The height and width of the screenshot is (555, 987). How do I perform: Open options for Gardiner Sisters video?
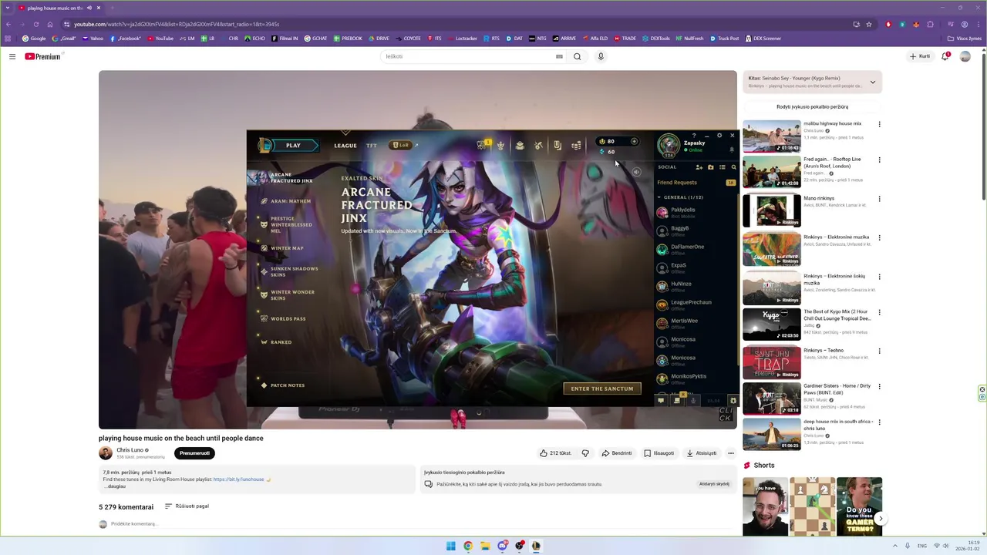pos(879,386)
